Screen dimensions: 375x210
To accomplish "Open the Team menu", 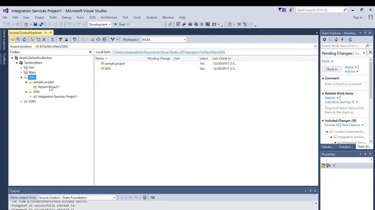I will pos(80,17).
